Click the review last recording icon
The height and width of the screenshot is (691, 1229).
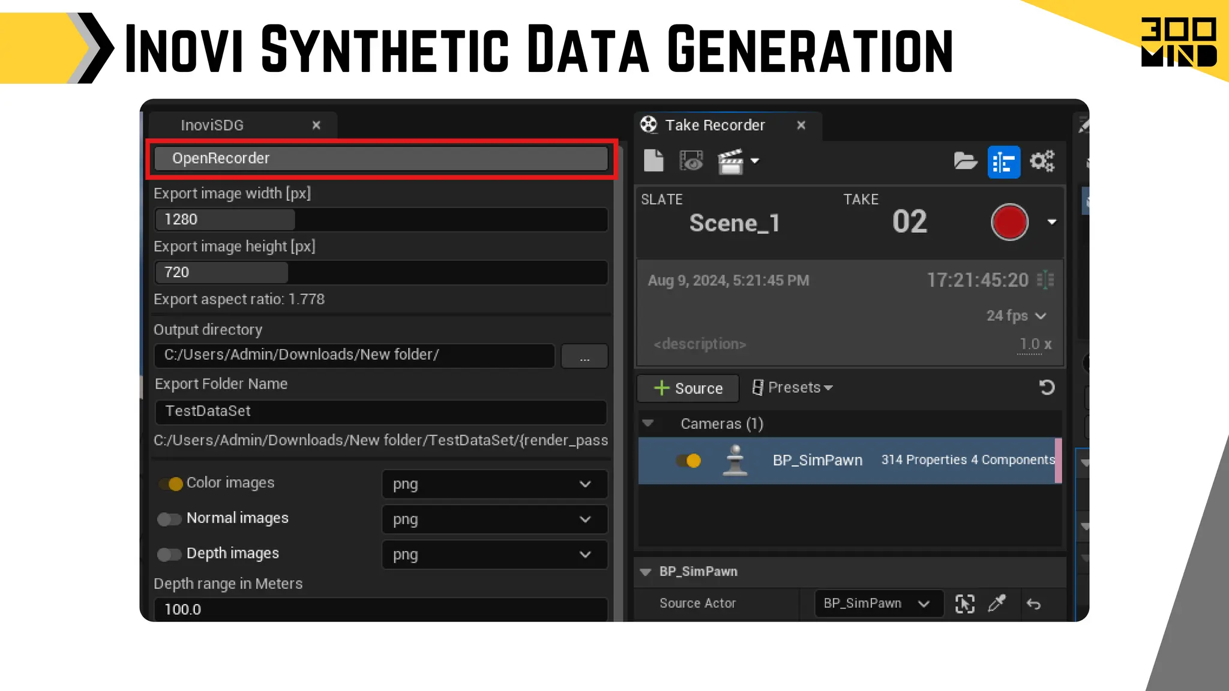click(691, 161)
